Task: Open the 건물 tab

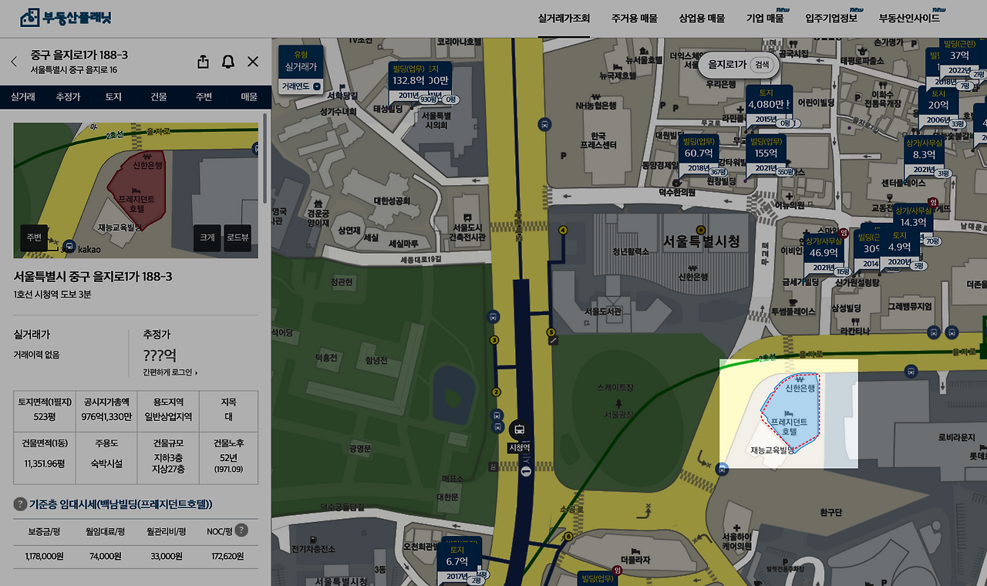Action: [158, 97]
